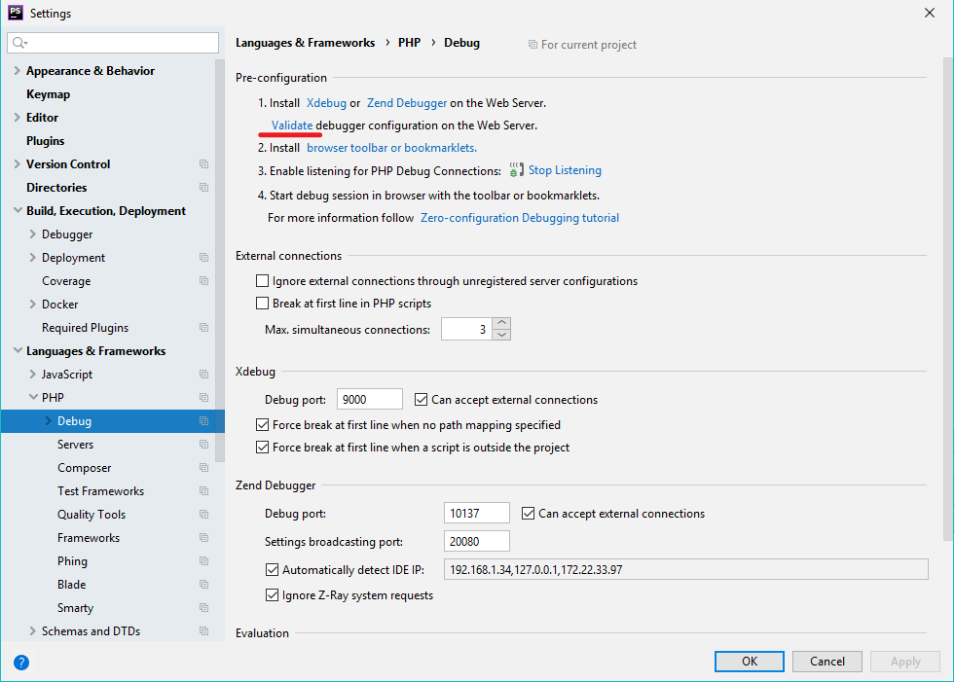Click the Validate debugger configuration link
Viewport: 955px width, 682px height.
click(x=292, y=126)
